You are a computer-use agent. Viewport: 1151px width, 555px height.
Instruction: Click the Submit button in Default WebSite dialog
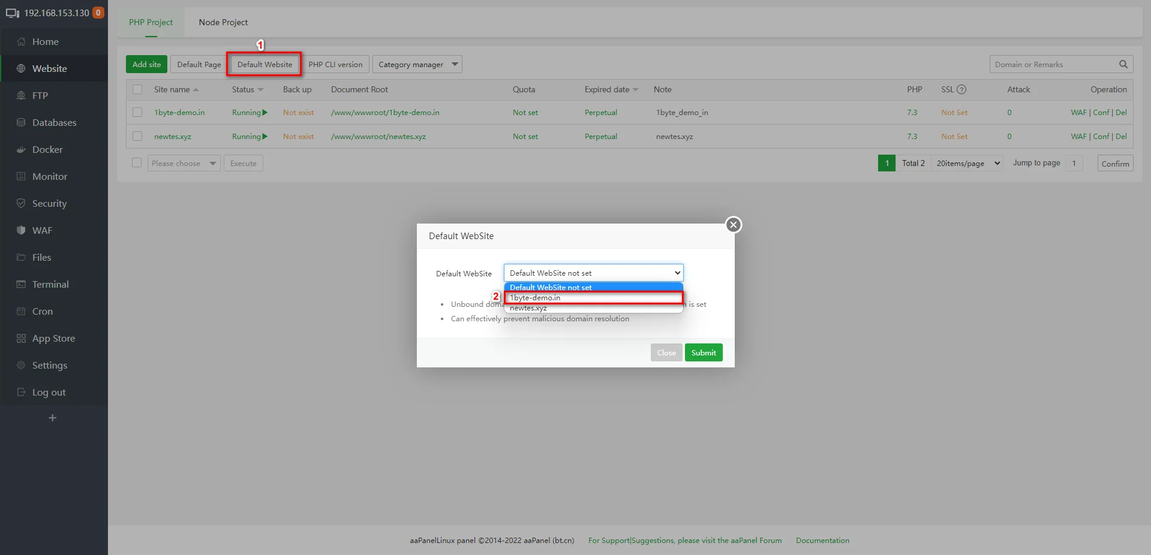point(703,352)
